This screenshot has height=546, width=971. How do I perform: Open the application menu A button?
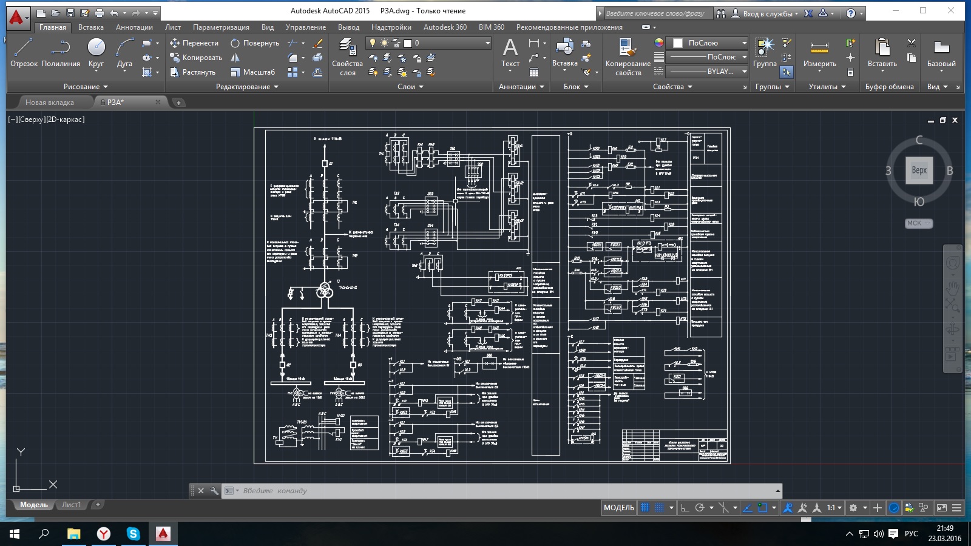click(x=18, y=18)
